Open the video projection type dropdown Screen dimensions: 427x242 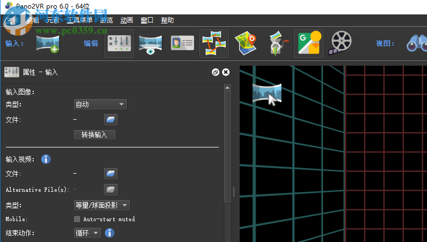102,205
